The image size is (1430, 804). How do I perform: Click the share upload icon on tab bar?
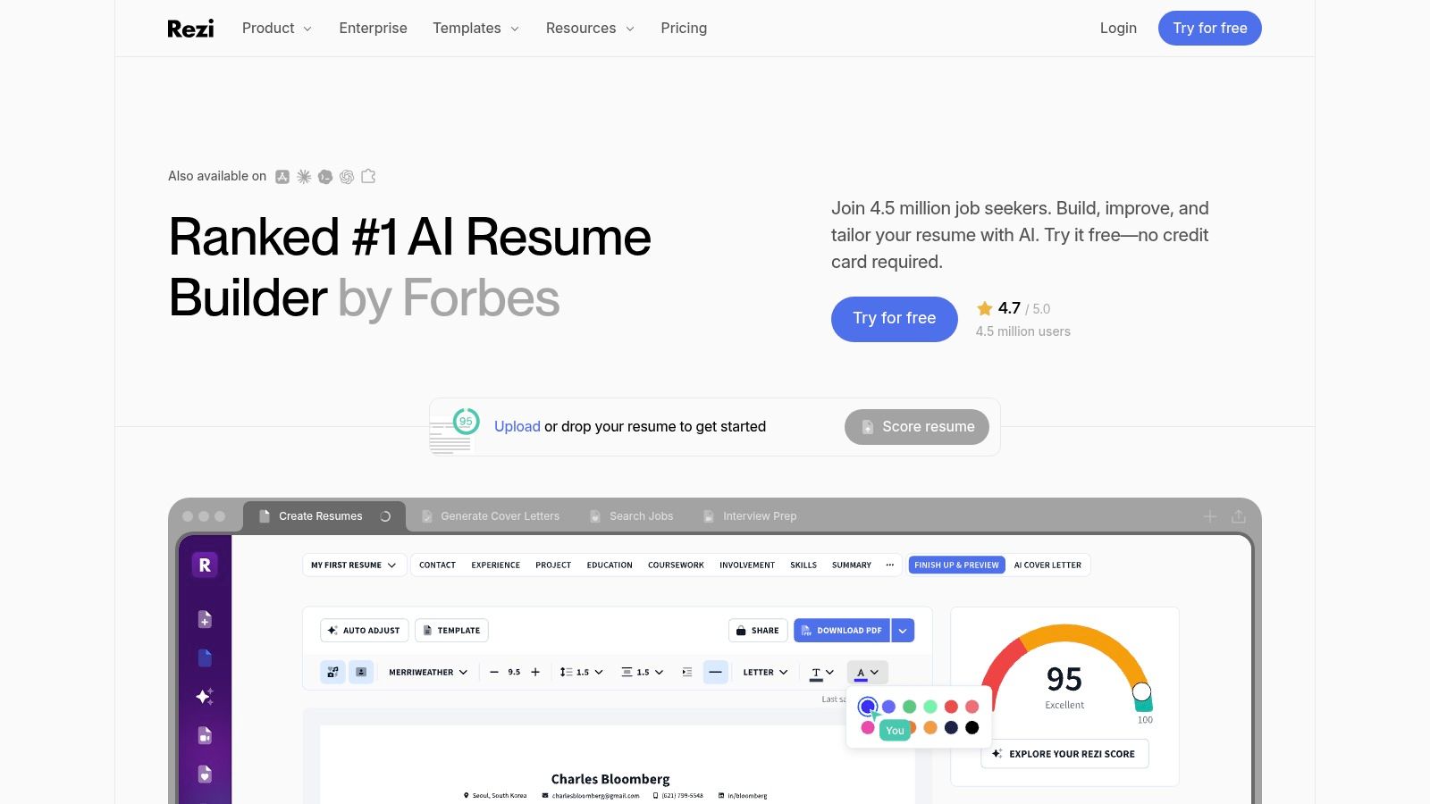[x=1239, y=516]
